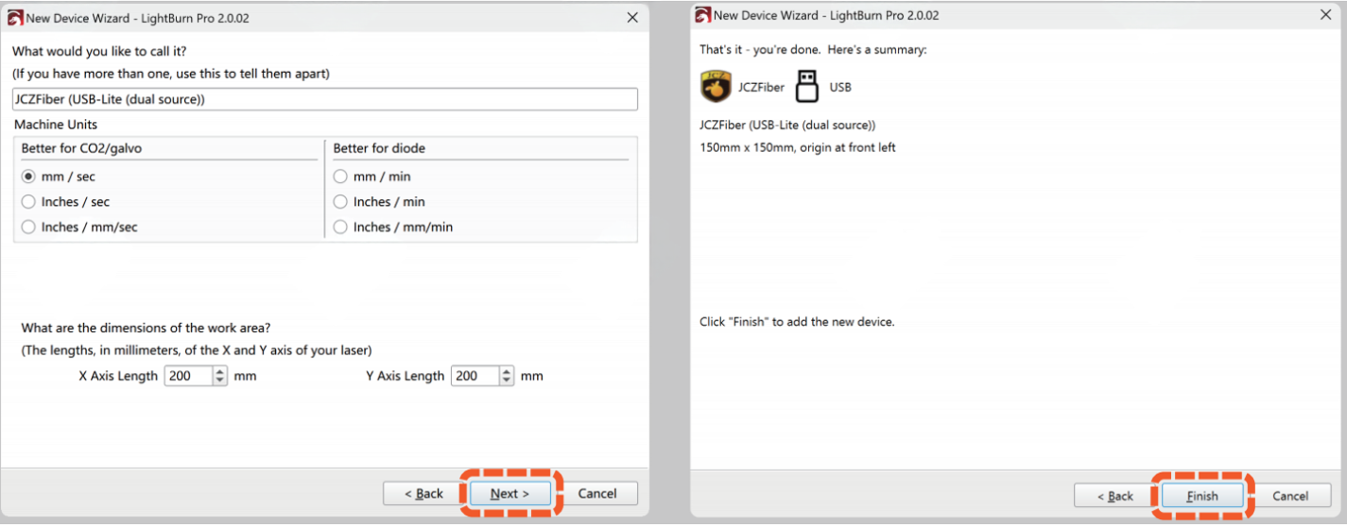Image resolution: width=1347 pixels, height=525 pixels.
Task: Click Back in the right wizard
Action: [x=1114, y=496]
